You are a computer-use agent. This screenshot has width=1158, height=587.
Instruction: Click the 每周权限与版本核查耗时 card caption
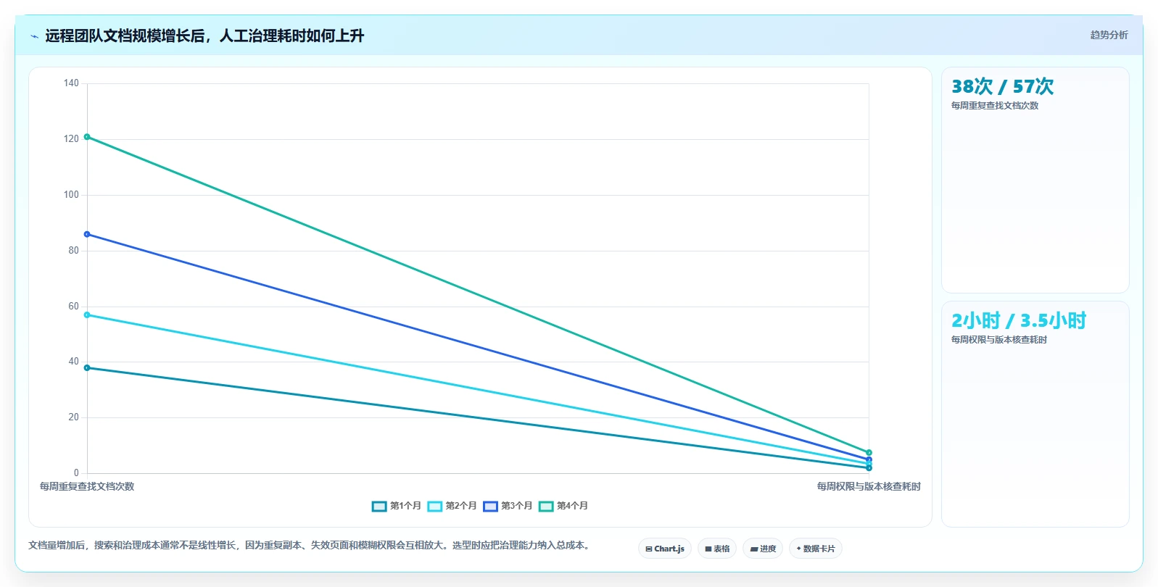tap(999, 340)
